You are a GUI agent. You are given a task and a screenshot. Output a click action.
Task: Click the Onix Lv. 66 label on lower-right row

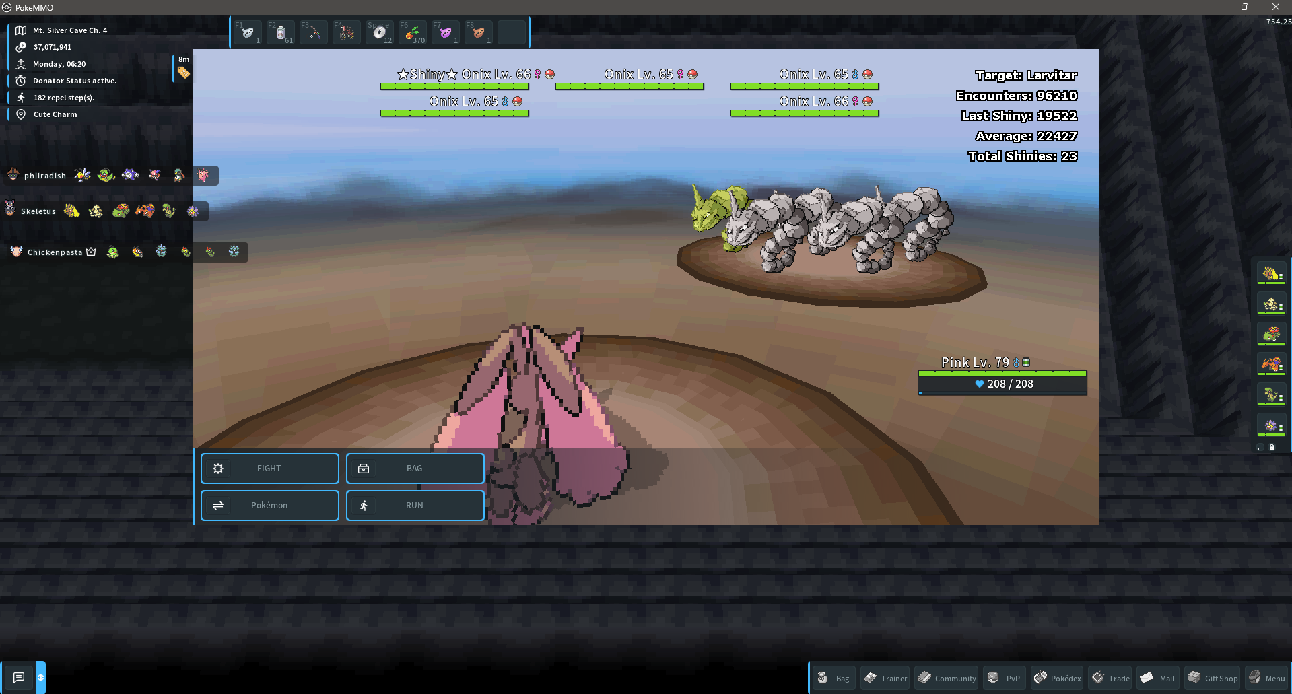pyautogui.click(x=825, y=101)
